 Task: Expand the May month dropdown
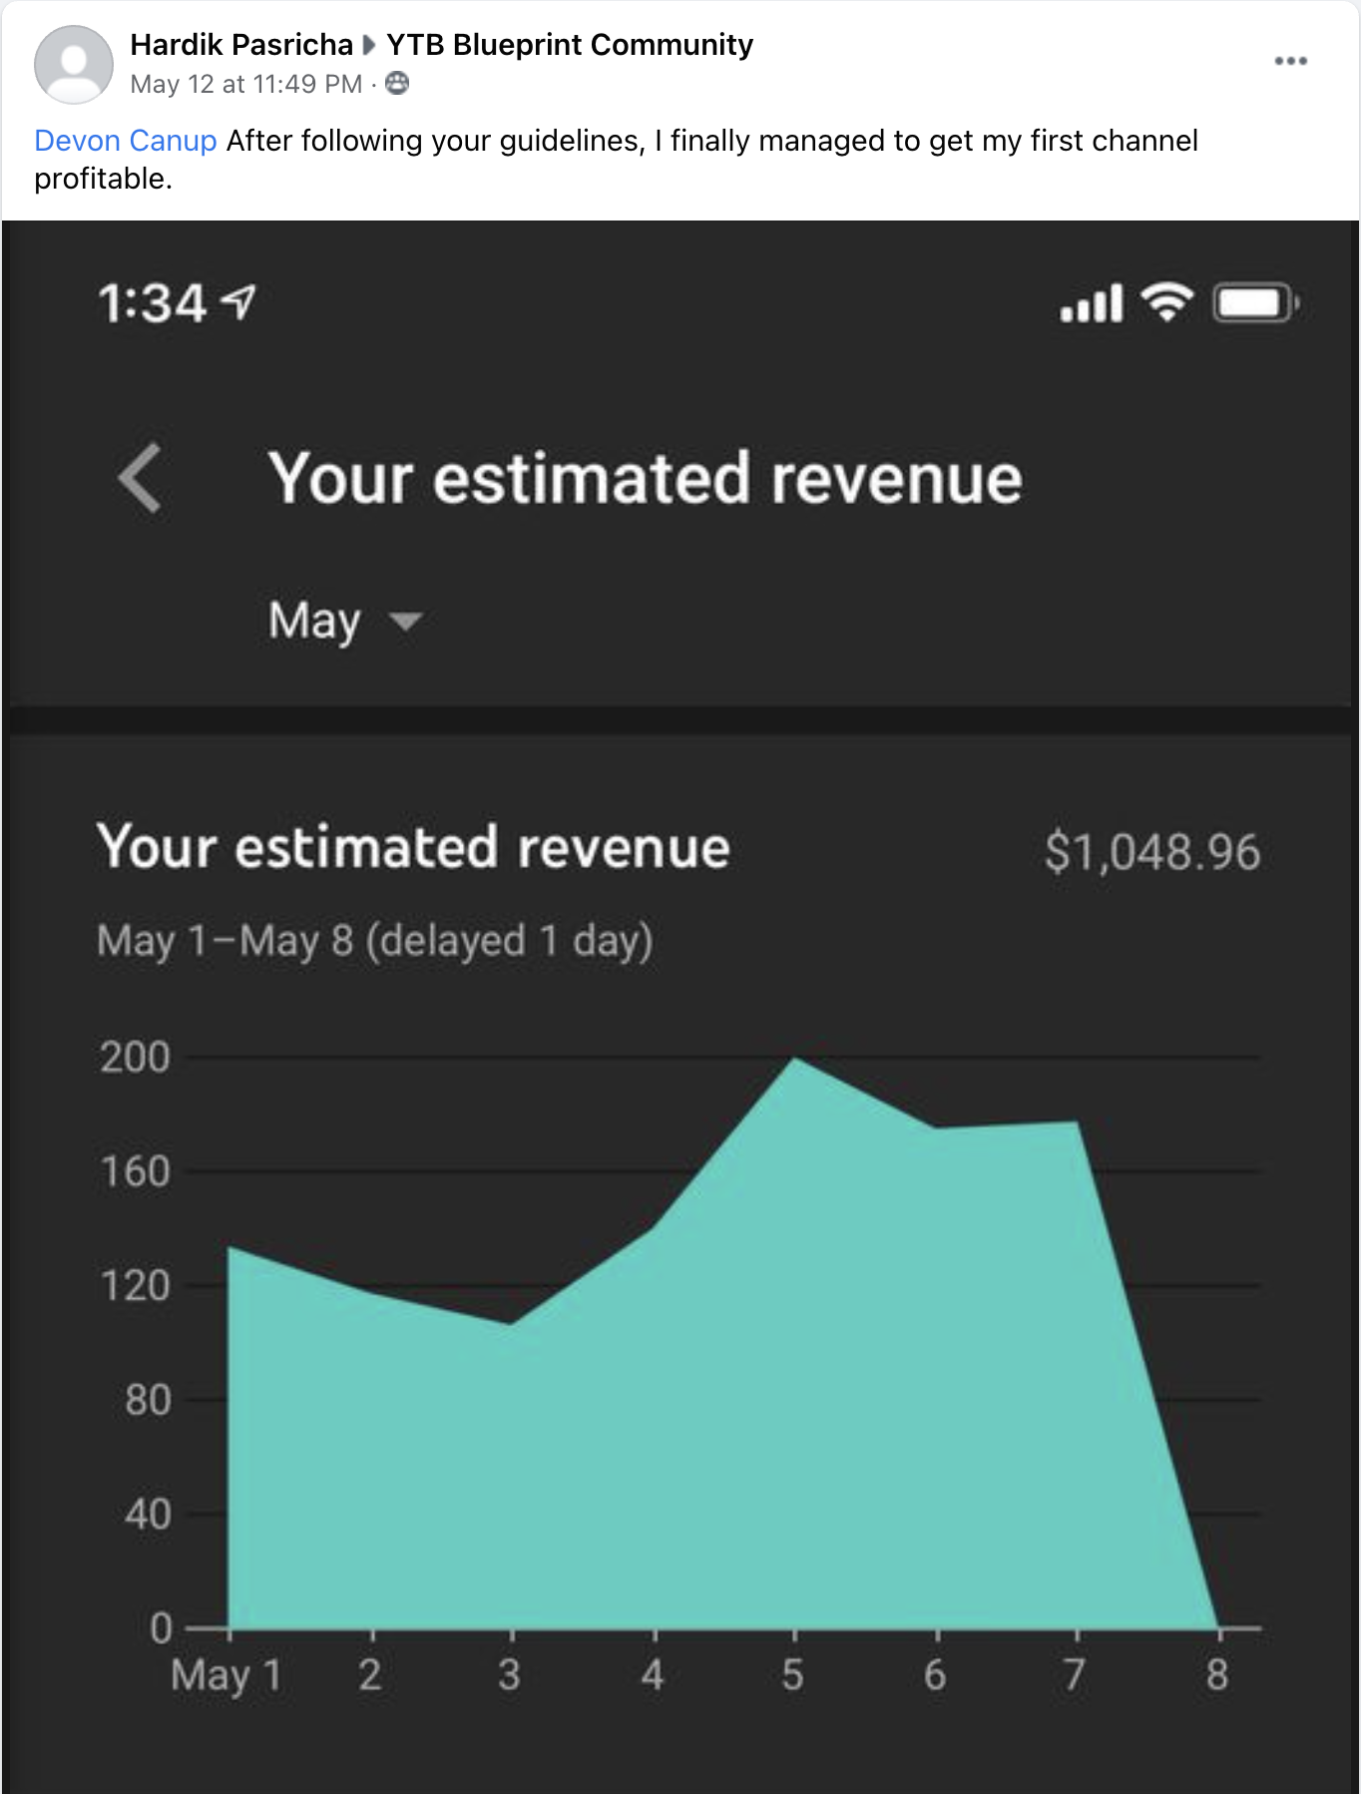pos(345,621)
